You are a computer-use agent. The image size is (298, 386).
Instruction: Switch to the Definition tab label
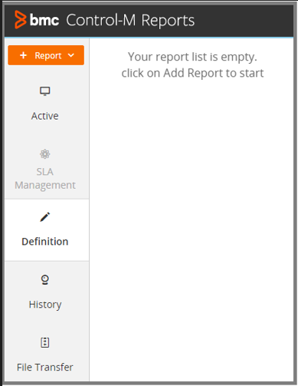click(45, 242)
